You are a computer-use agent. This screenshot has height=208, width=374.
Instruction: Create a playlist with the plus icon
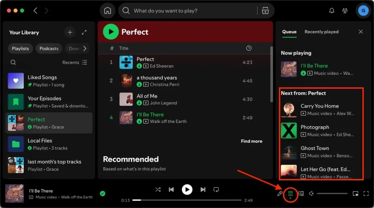70,32
